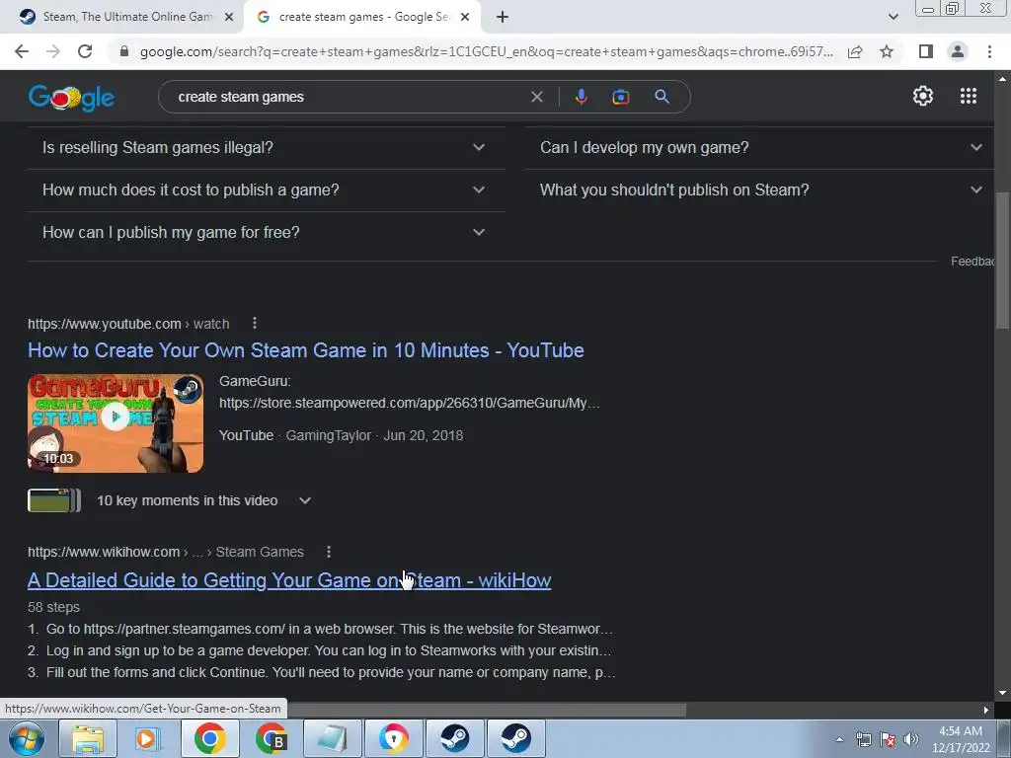Open the browser side panel icon
Image resolution: width=1011 pixels, height=758 pixels.
click(x=925, y=51)
